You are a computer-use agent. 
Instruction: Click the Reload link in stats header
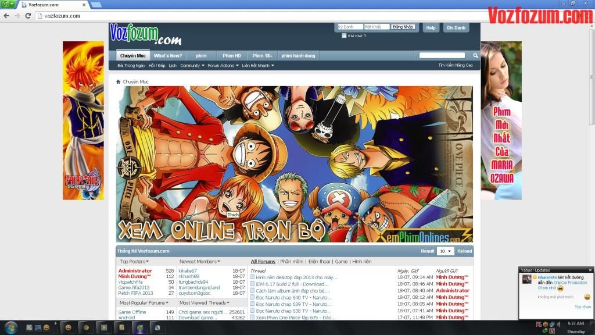pyautogui.click(x=464, y=251)
